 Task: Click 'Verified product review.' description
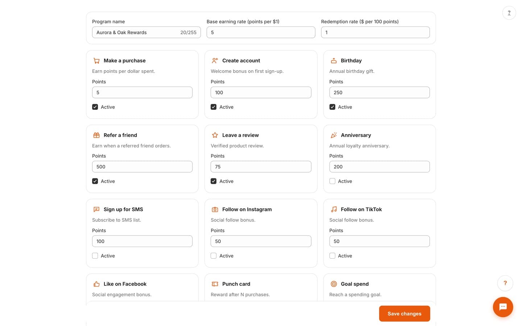pyautogui.click(x=237, y=146)
